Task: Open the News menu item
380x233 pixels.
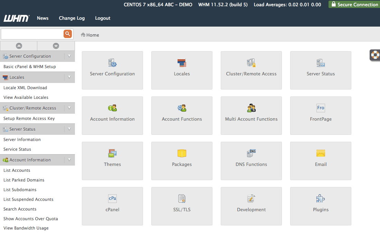Action: [x=42, y=18]
